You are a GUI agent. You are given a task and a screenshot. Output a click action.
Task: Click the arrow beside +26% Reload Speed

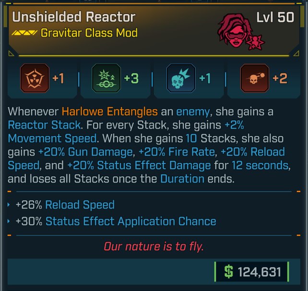point(10,205)
